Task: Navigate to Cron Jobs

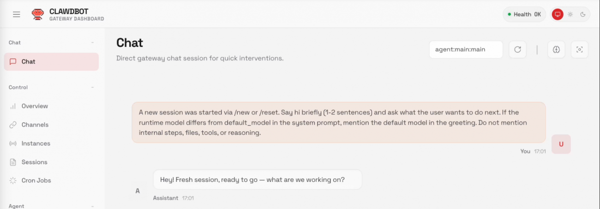Action: coord(36,180)
